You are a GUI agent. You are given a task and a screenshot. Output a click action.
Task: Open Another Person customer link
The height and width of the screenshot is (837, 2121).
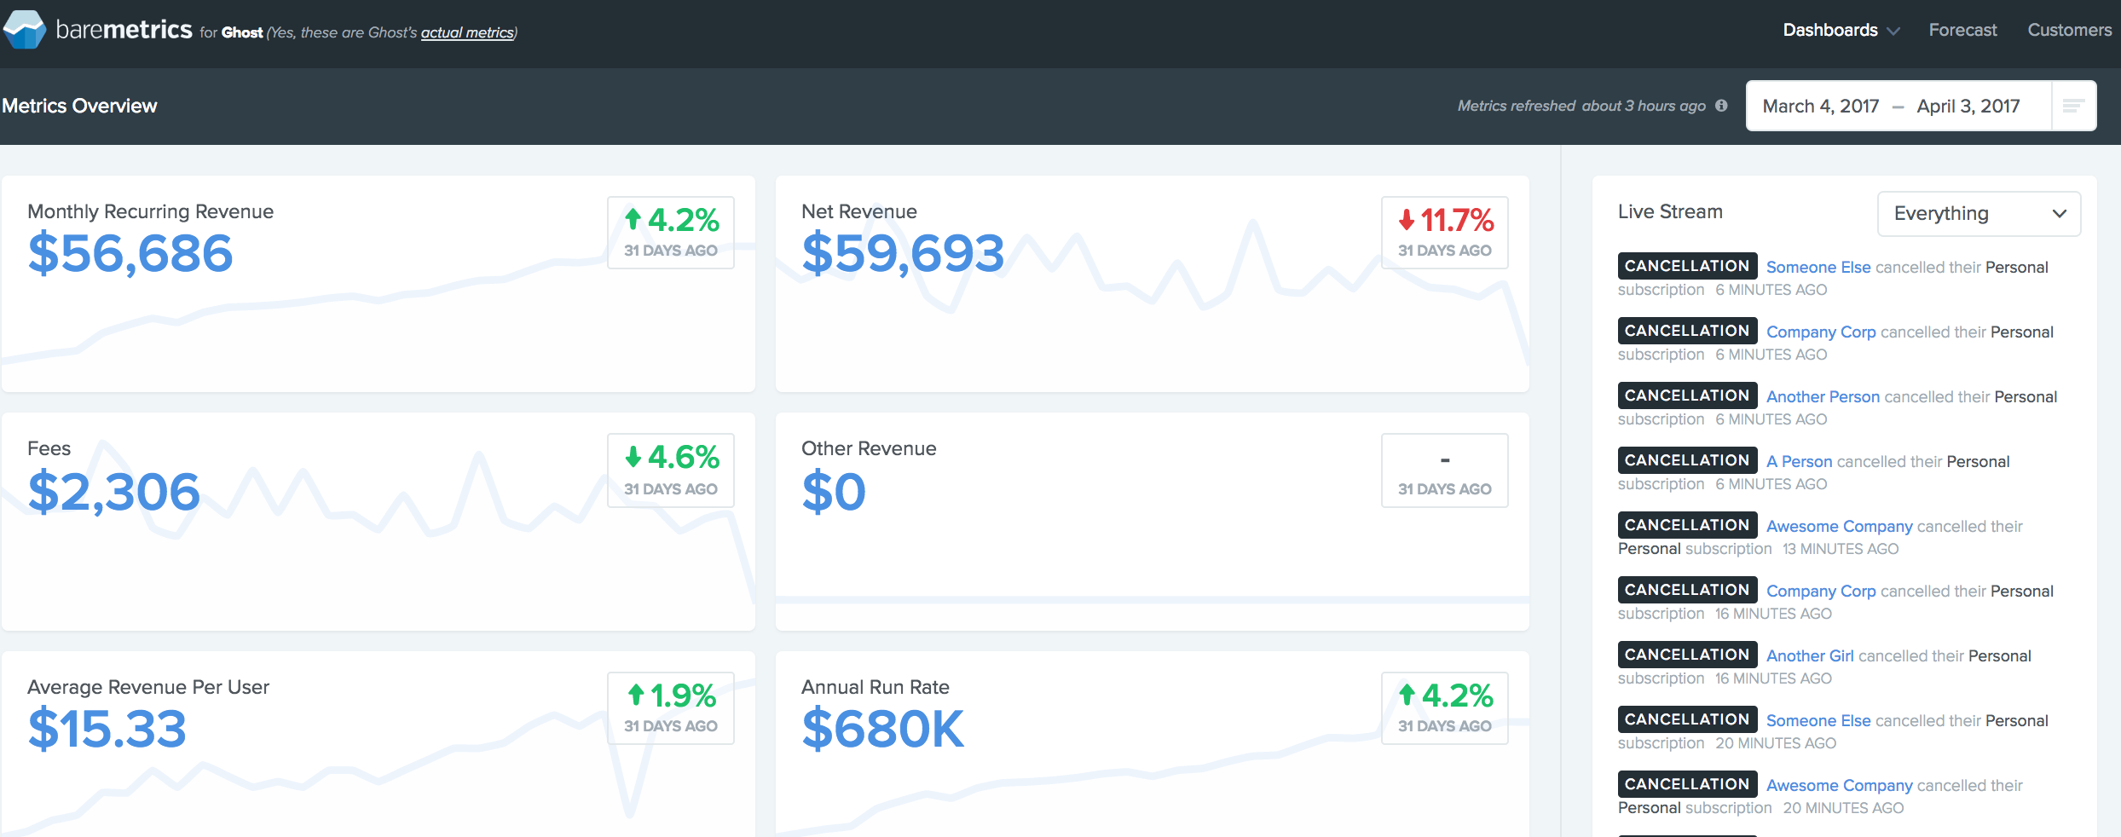point(1823,396)
